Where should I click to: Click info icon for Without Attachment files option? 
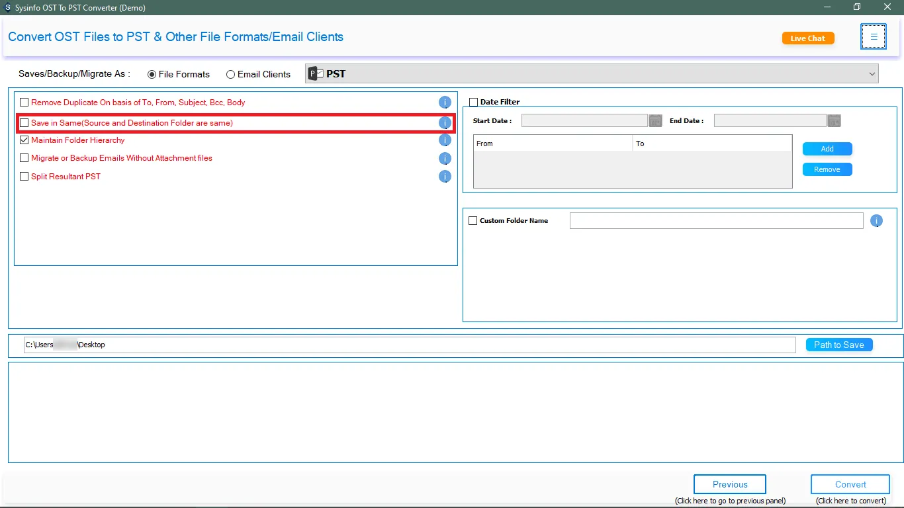445,159
